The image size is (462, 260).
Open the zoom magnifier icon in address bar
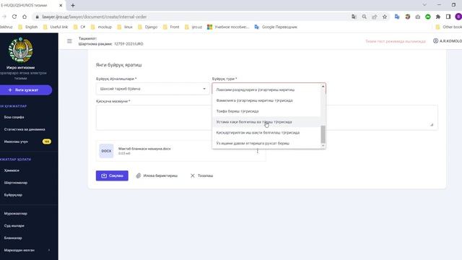[364, 17]
